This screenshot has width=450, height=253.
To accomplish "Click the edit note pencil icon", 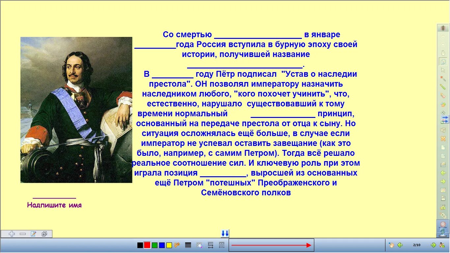I will click(x=33, y=234).
